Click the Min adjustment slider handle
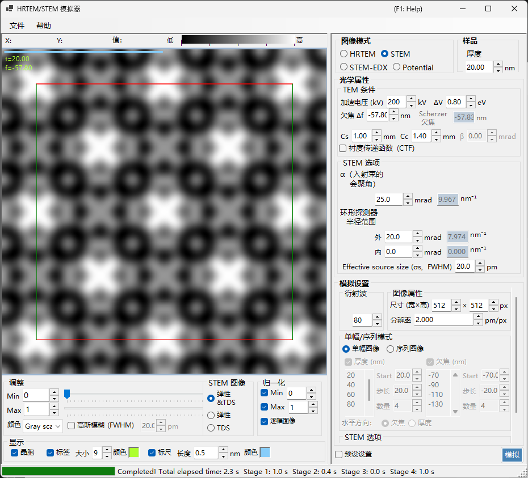 click(67, 394)
